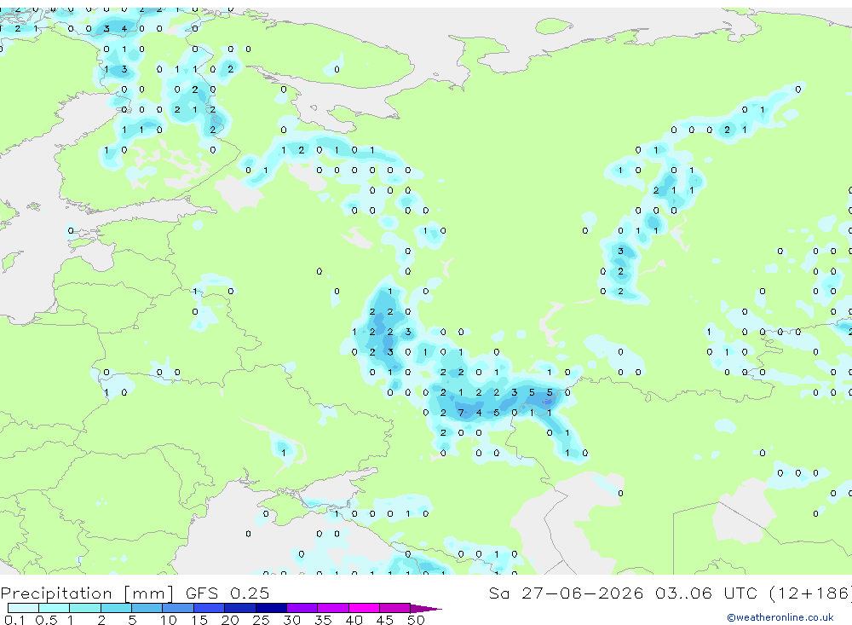
Task: Click the legend label '30'
Action: coord(291,620)
